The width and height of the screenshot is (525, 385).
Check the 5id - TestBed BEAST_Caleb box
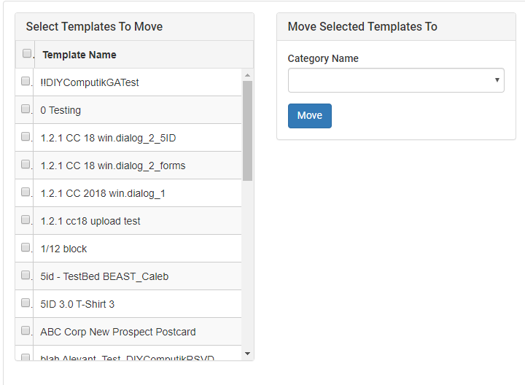click(26, 275)
